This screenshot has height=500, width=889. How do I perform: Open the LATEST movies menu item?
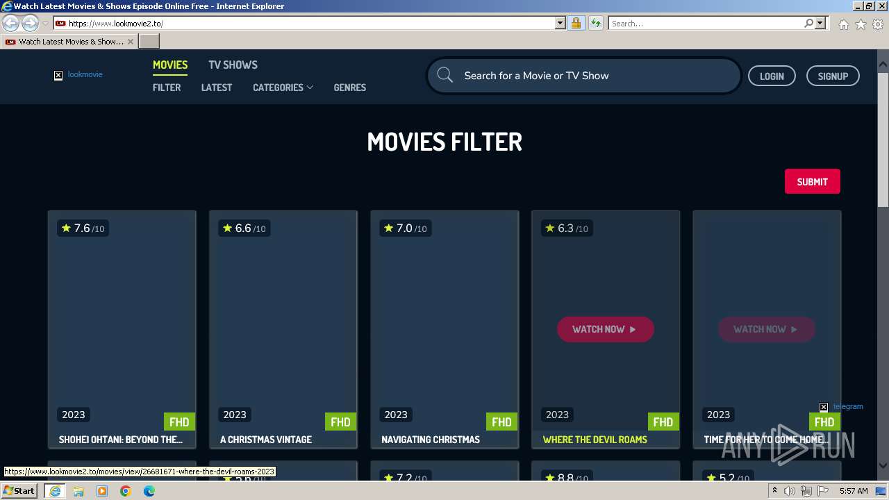point(217,87)
